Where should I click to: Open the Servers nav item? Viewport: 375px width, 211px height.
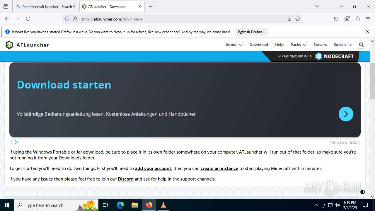click(x=320, y=45)
